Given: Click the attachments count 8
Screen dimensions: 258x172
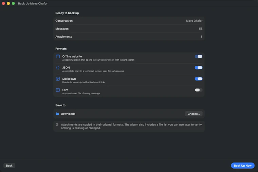Looking at the screenshot, I should click(202, 37).
